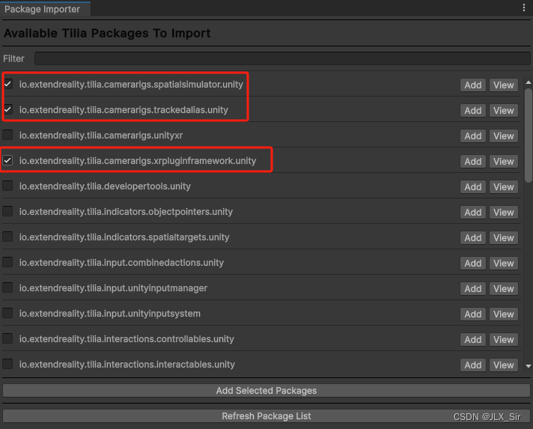View the camerarigs.unityxr package
This screenshot has height=429, width=533.
[x=503, y=136]
